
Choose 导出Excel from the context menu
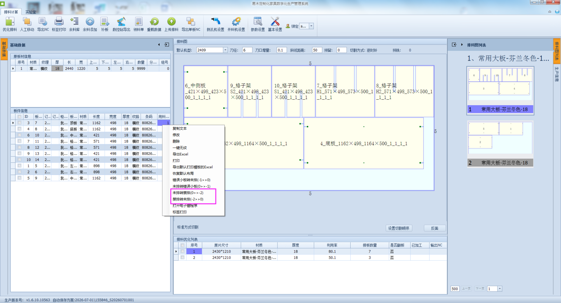(x=180, y=154)
